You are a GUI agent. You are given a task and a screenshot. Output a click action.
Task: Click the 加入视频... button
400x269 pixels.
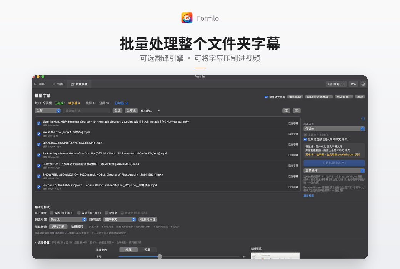(344, 97)
